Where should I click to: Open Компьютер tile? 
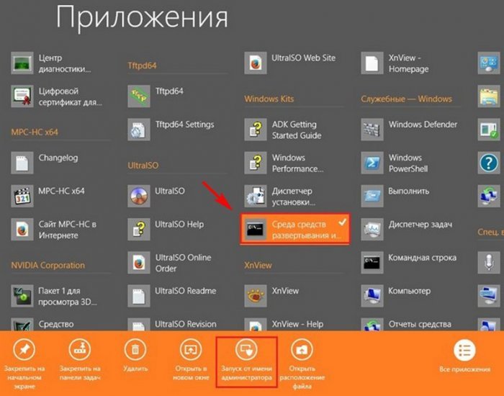pyautogui.click(x=396, y=296)
